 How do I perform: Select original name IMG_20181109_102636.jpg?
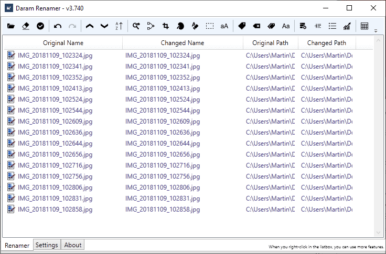[x=55, y=132]
